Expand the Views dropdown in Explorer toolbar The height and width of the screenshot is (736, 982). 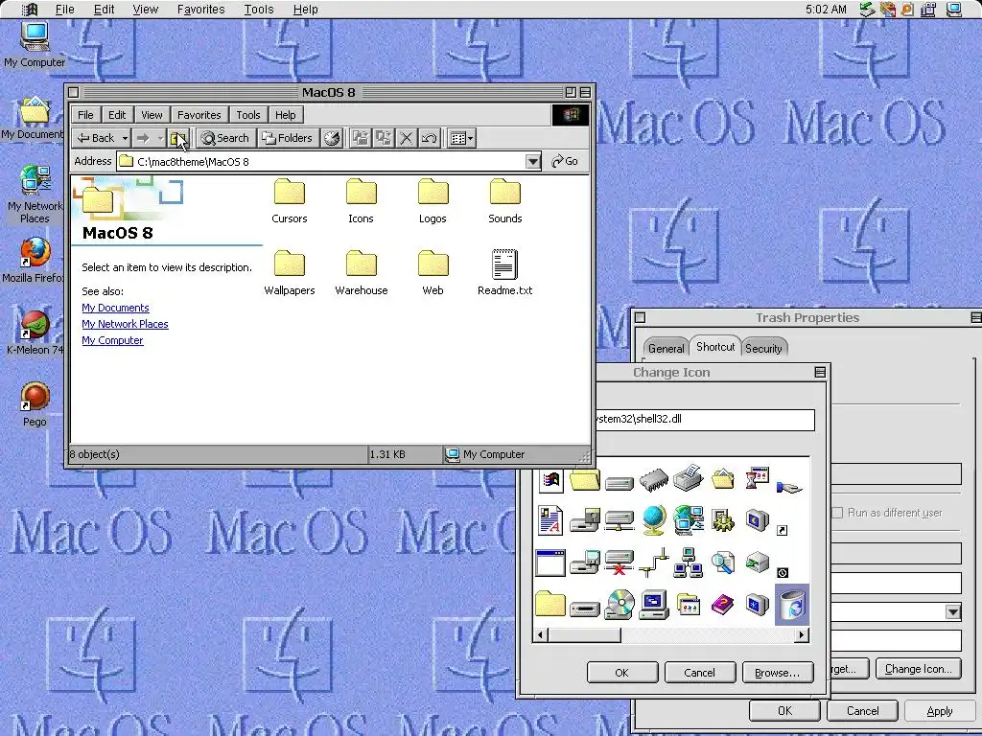click(470, 138)
